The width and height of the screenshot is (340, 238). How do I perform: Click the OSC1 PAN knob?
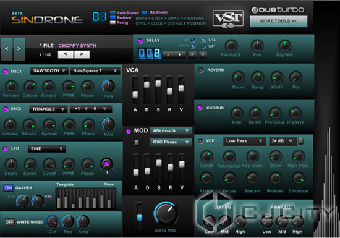click(108, 86)
